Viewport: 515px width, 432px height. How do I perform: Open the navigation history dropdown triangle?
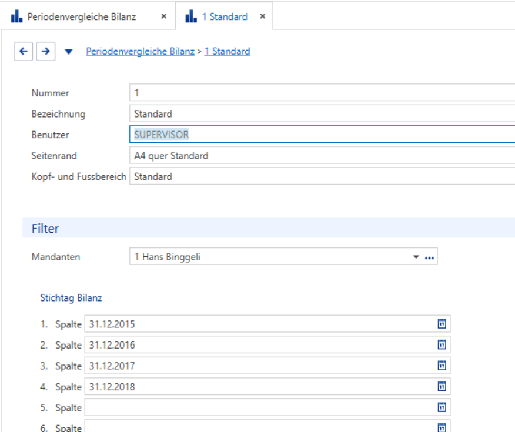click(x=68, y=52)
